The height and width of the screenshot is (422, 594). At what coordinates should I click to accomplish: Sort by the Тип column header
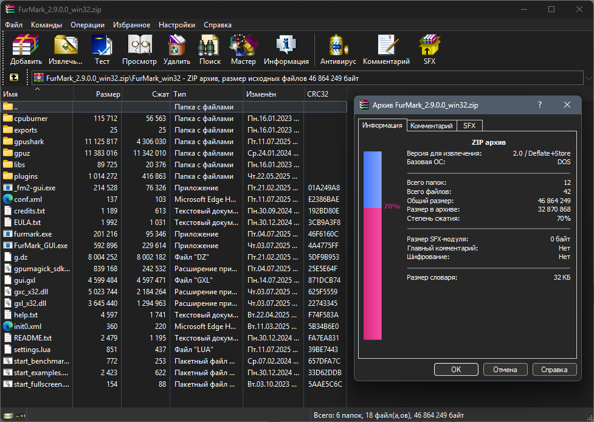(x=207, y=94)
